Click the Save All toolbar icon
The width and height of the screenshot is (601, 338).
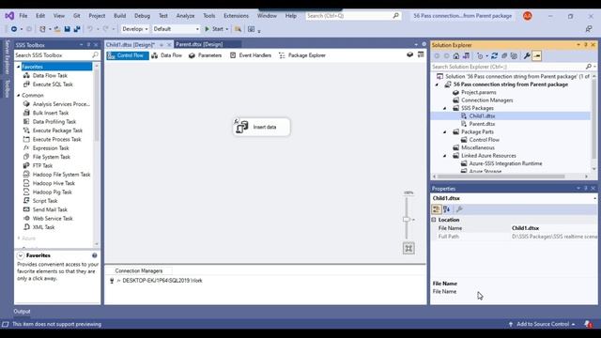pyautogui.click(x=77, y=29)
